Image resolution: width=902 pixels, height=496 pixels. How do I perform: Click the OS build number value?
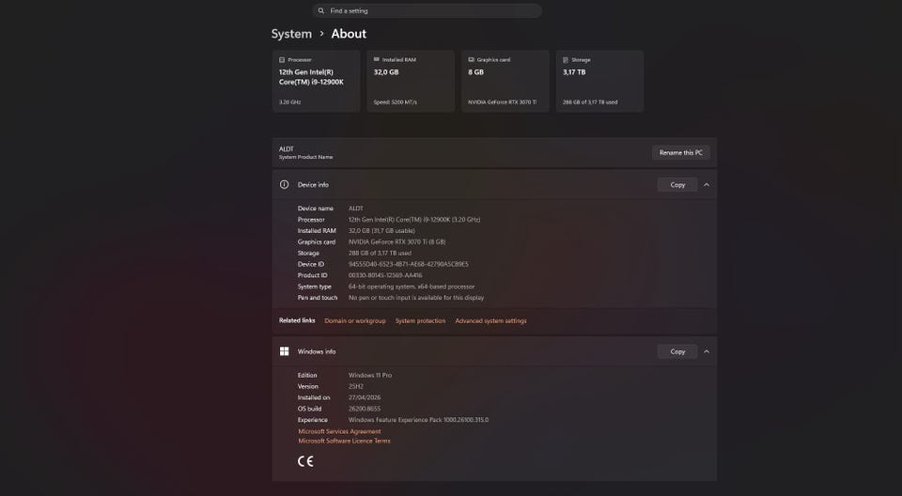(x=365, y=409)
